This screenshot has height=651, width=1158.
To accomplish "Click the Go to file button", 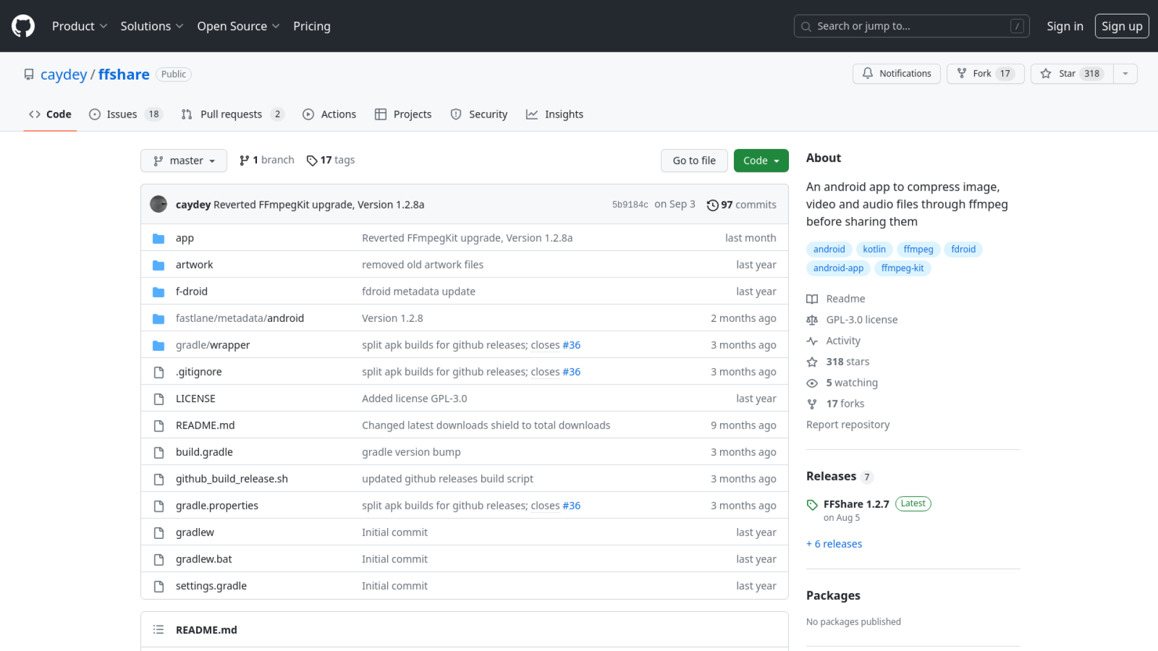I will coord(694,161).
